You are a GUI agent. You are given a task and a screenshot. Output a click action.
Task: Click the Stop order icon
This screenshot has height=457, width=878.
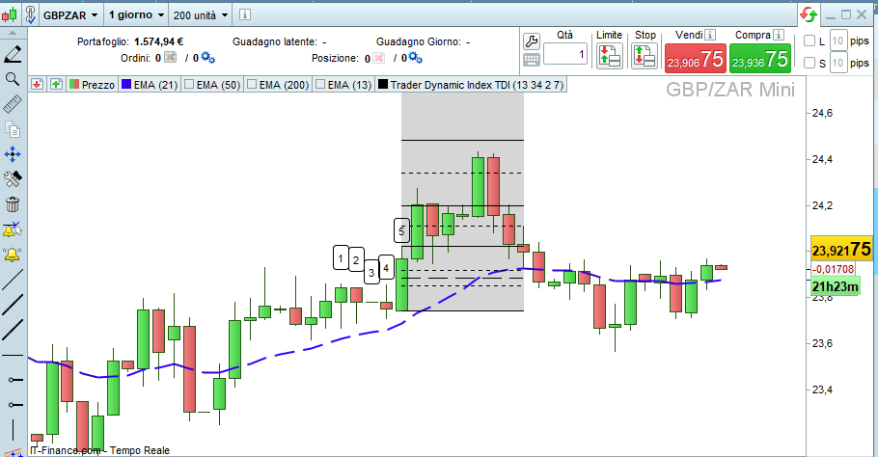645,56
